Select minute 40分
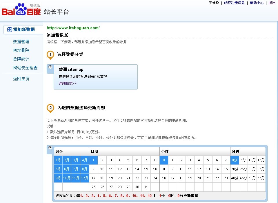Image resolution: width=278 pixels, height=203 pixels. 235,178
